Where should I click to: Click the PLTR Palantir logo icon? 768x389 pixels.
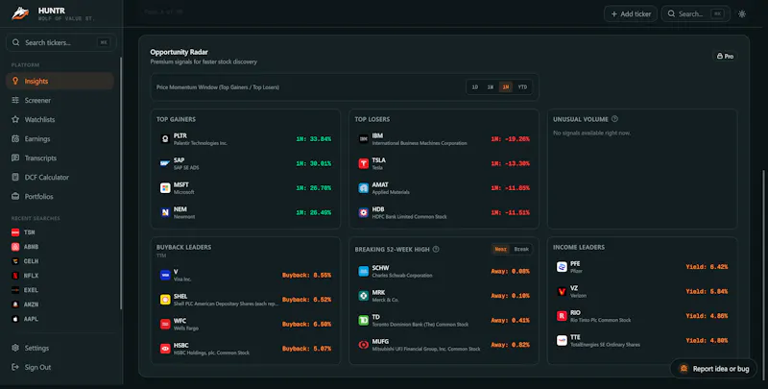[165, 139]
